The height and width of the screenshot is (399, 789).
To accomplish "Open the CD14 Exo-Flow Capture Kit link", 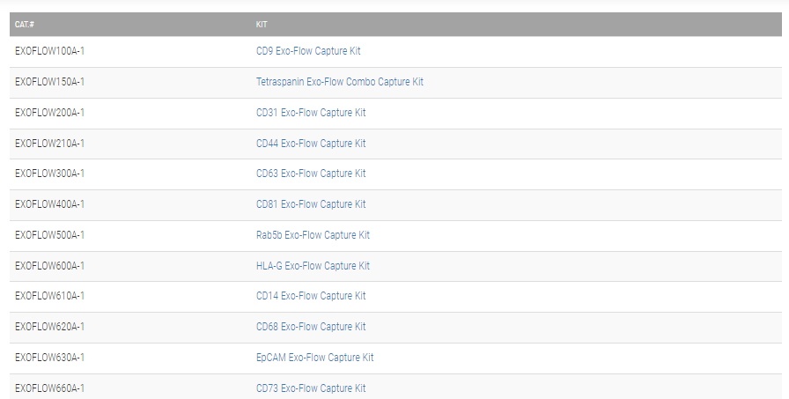I will tap(310, 296).
